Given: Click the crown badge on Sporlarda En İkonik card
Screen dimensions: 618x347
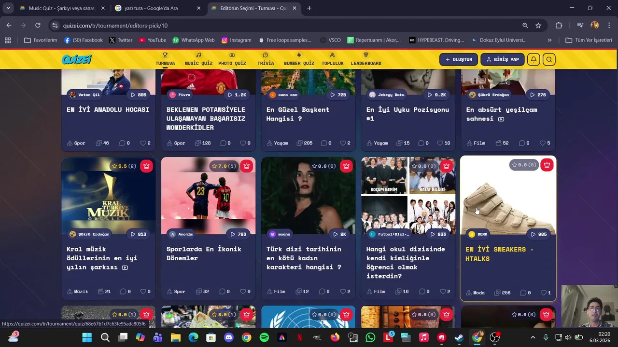Looking at the screenshot, I should [x=246, y=166].
